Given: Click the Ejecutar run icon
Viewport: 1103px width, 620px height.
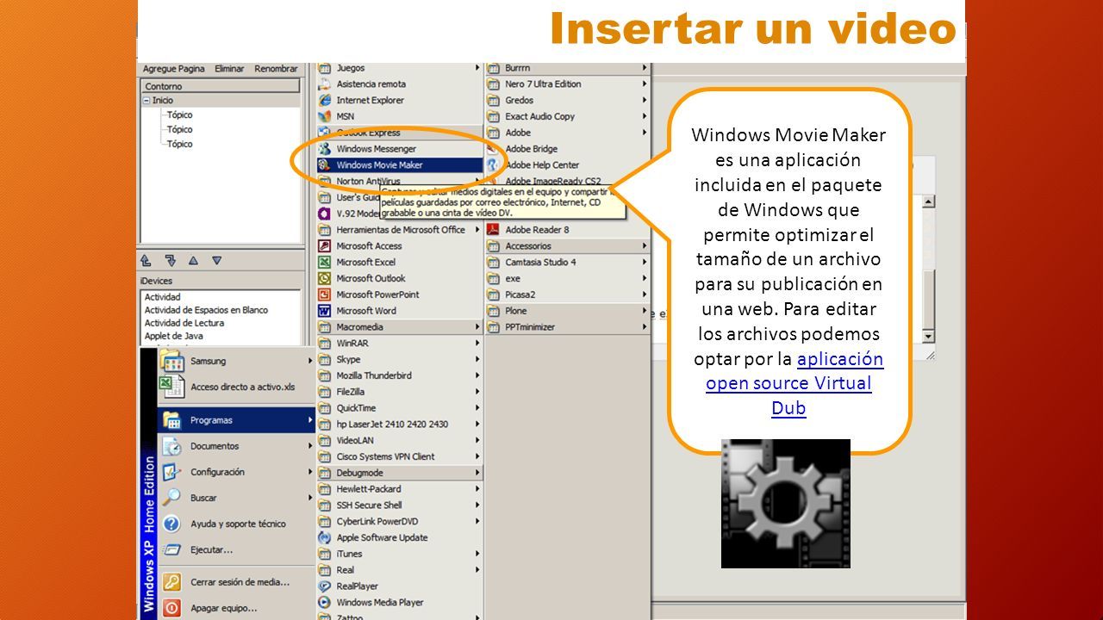Looking at the screenshot, I should tap(172, 549).
